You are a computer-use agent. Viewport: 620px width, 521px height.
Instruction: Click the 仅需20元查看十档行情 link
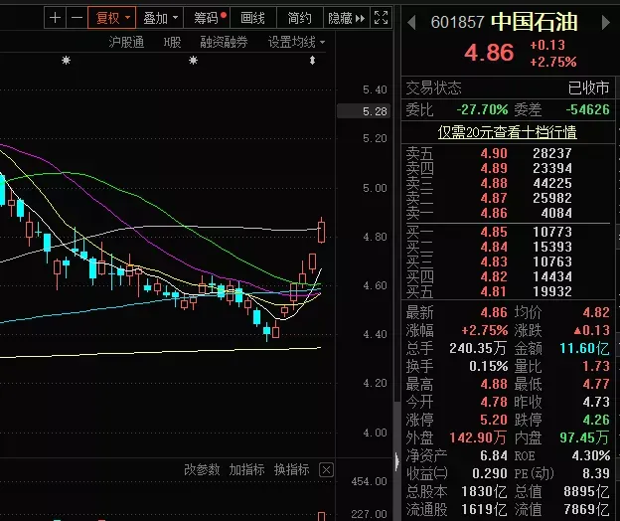click(508, 131)
